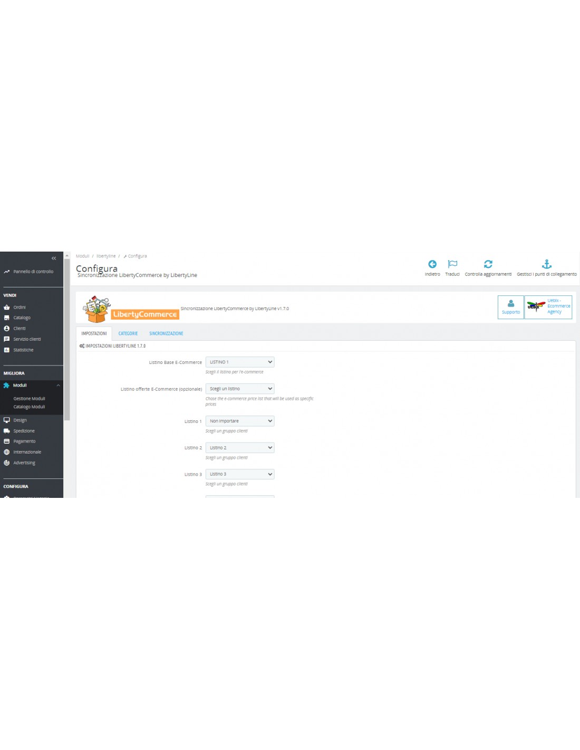Click the VENDI section heading

(10, 295)
